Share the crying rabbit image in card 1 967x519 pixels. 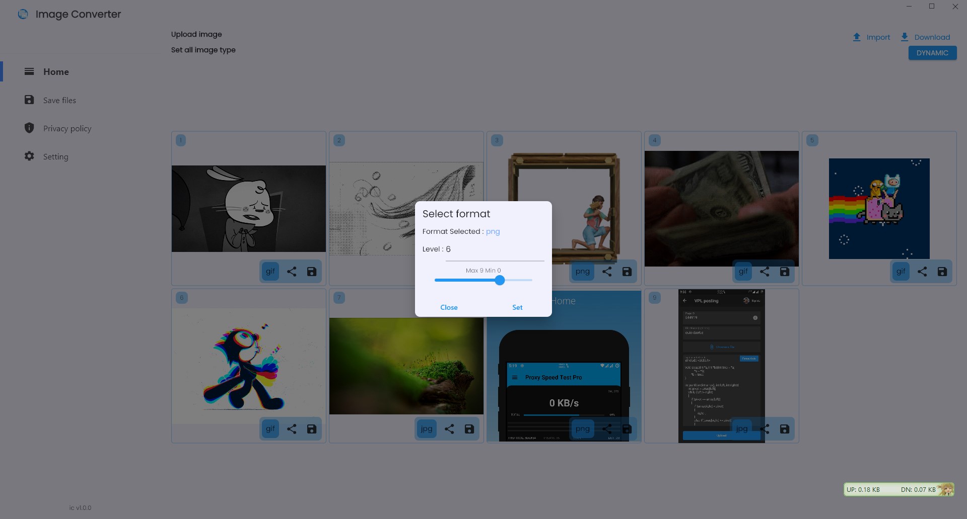click(x=292, y=272)
